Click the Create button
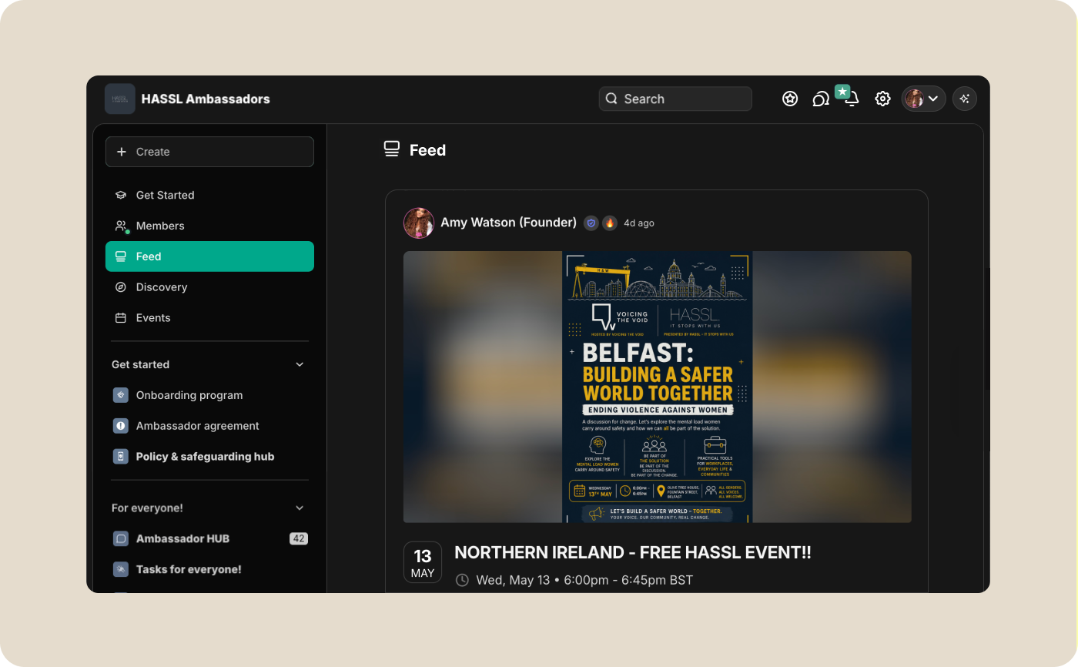The image size is (1078, 667). tap(209, 152)
